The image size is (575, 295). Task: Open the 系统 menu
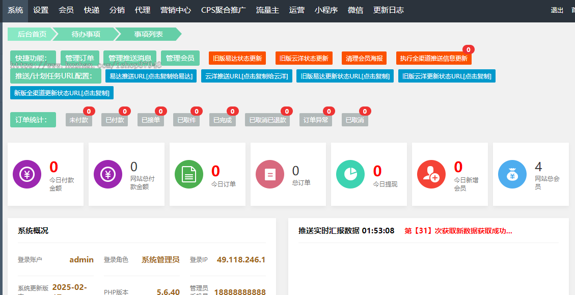pos(15,10)
